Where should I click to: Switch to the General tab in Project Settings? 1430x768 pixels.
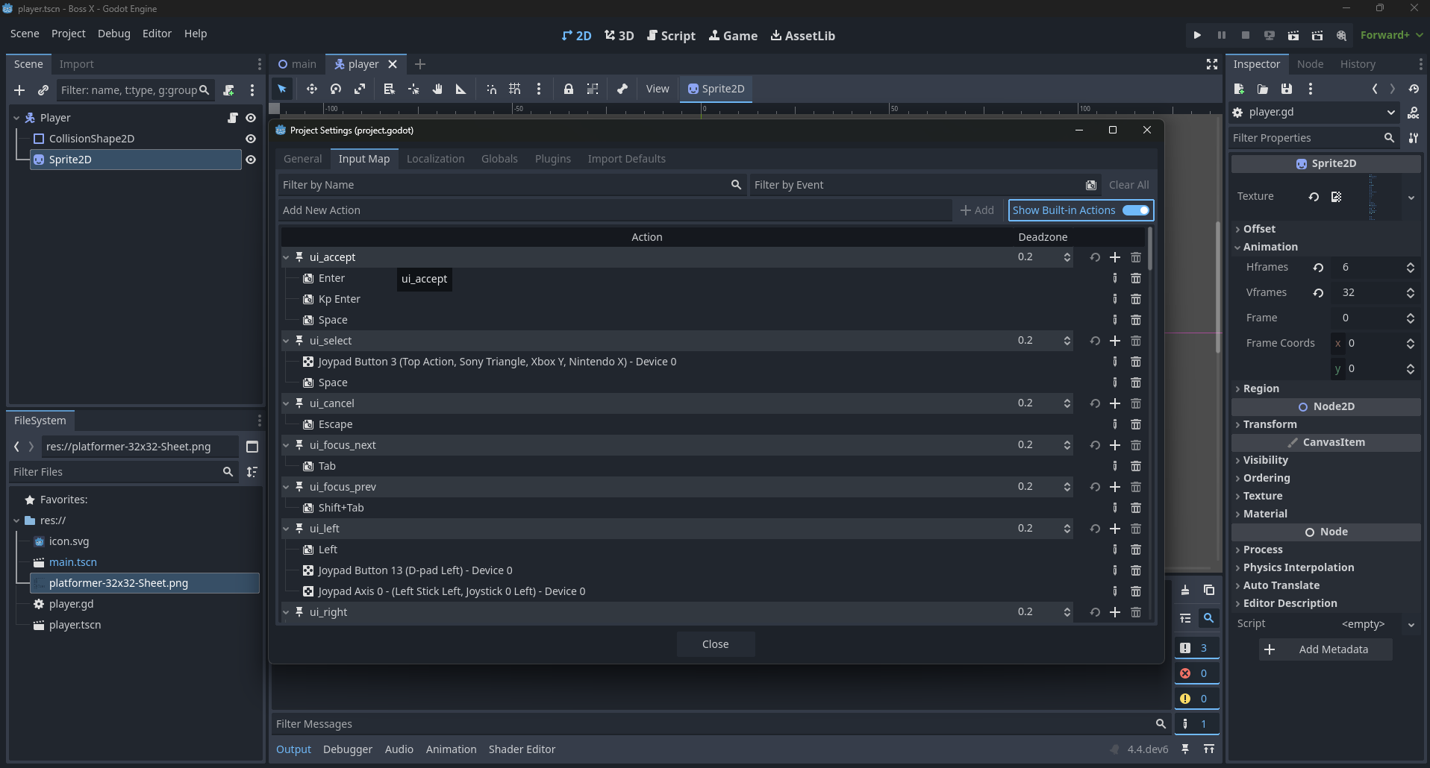coord(302,159)
